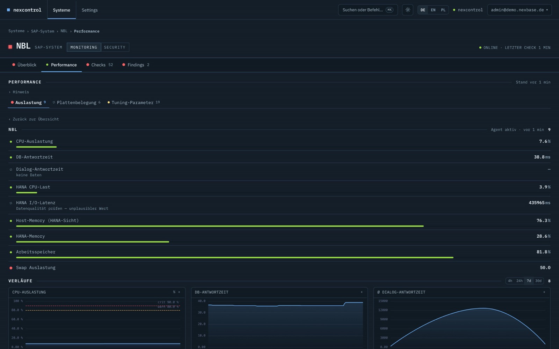Set chart range to 30d
Screen dimensions: 559x349
click(538, 281)
